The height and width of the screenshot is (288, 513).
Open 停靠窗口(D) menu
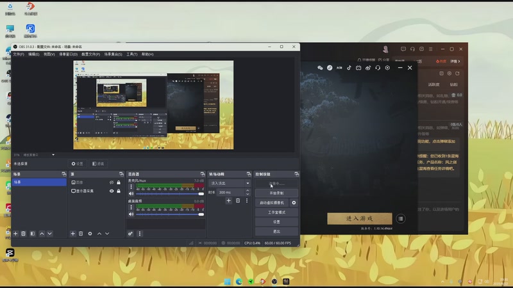(x=68, y=54)
